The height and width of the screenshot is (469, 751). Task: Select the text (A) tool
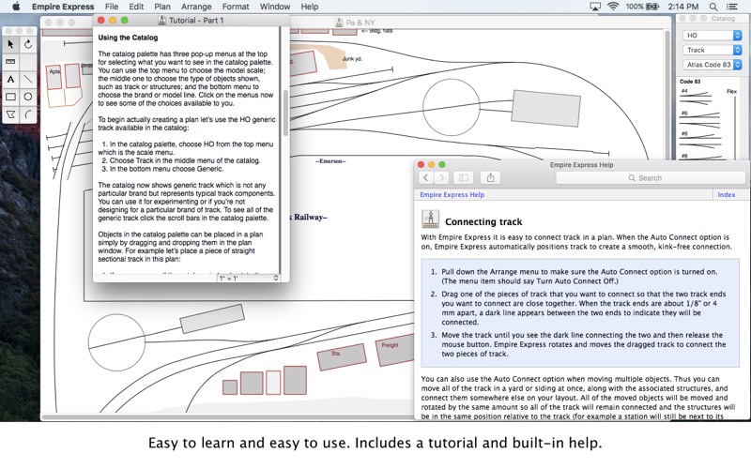pyautogui.click(x=10, y=80)
